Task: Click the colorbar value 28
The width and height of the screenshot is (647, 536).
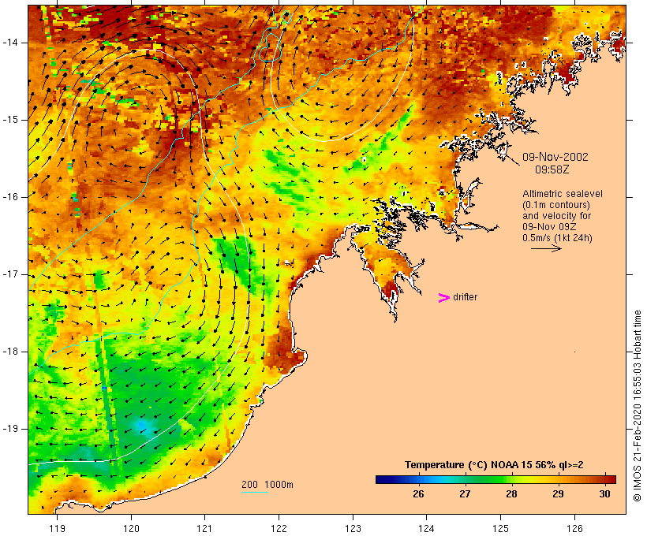Action: point(511,494)
